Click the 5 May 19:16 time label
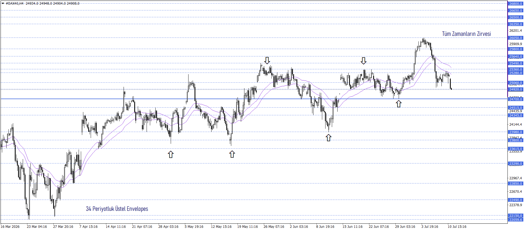This screenshot has height=230, width=525. (194, 227)
